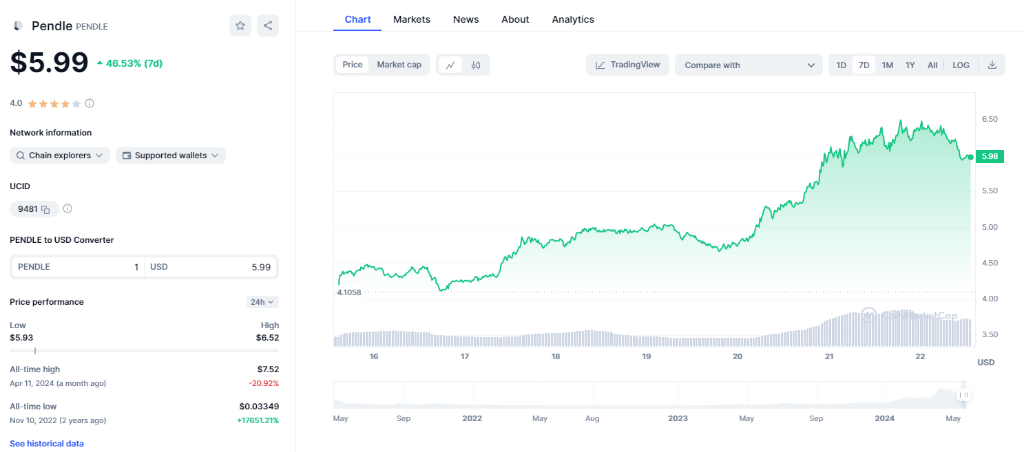The width and height of the screenshot is (1024, 452).
Task: Click the PENDLE to USD Converter heading
Action: pyautogui.click(x=62, y=240)
